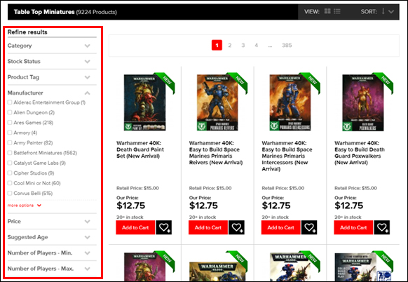The width and height of the screenshot is (408, 282).
Task: Check the Ares Games filter
Action: pos(10,122)
